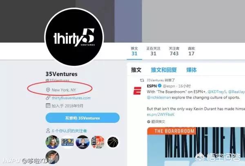Open the black basketball follower avatar
This screenshot has width=245, height=166.
coord(113,142)
